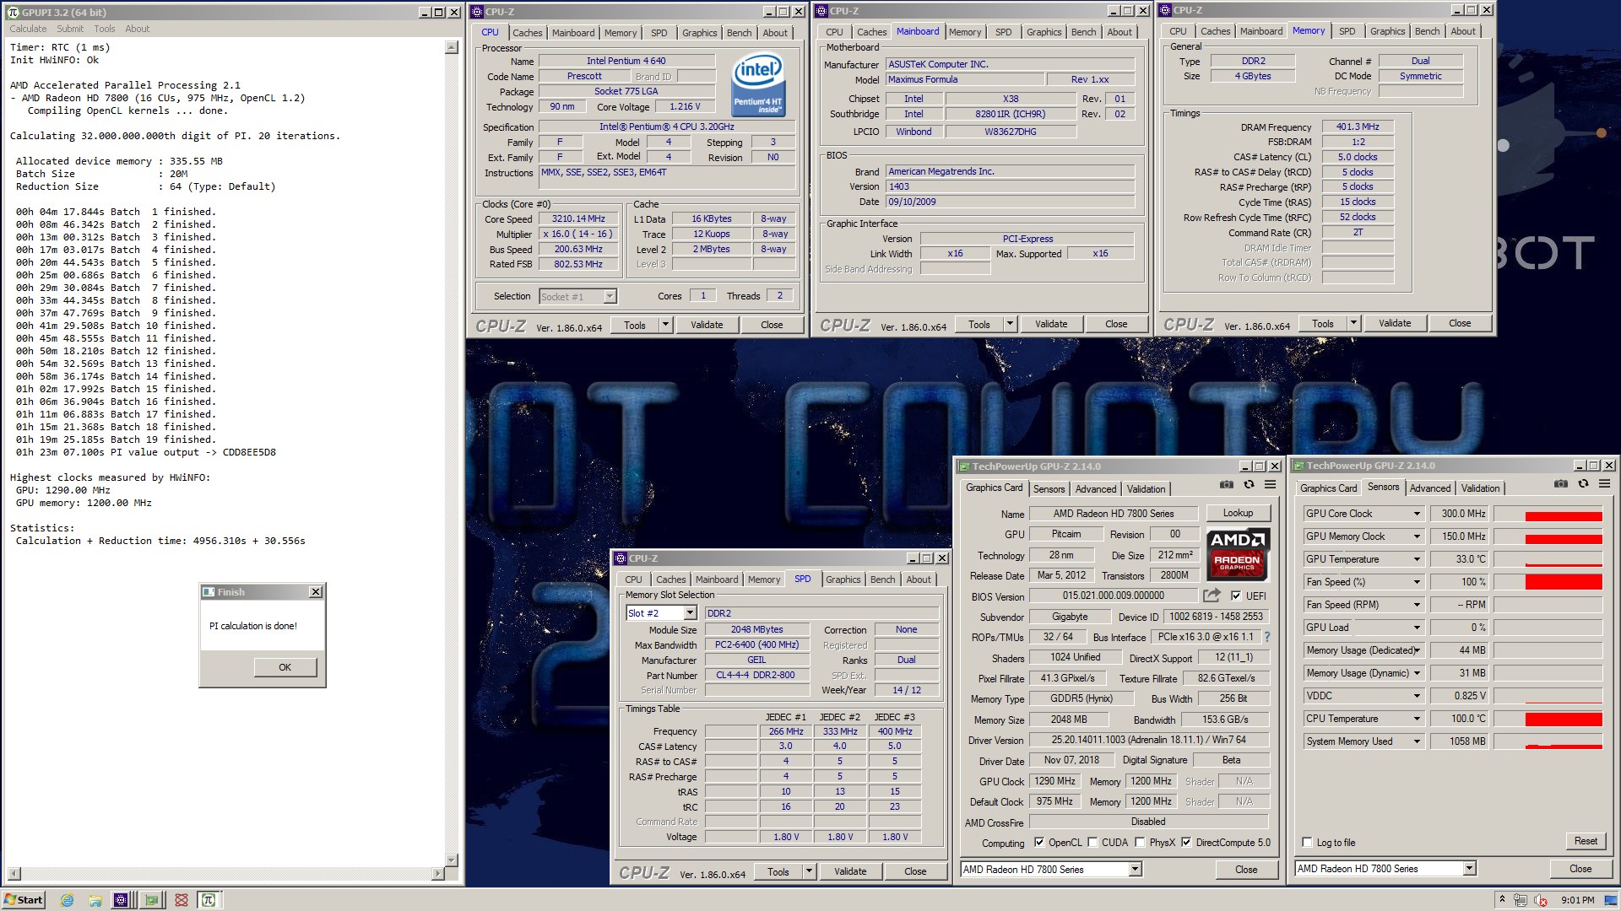Viewport: 1621px width, 911px height.
Task: Open the About menu in GPUPI
Action: click(x=138, y=29)
